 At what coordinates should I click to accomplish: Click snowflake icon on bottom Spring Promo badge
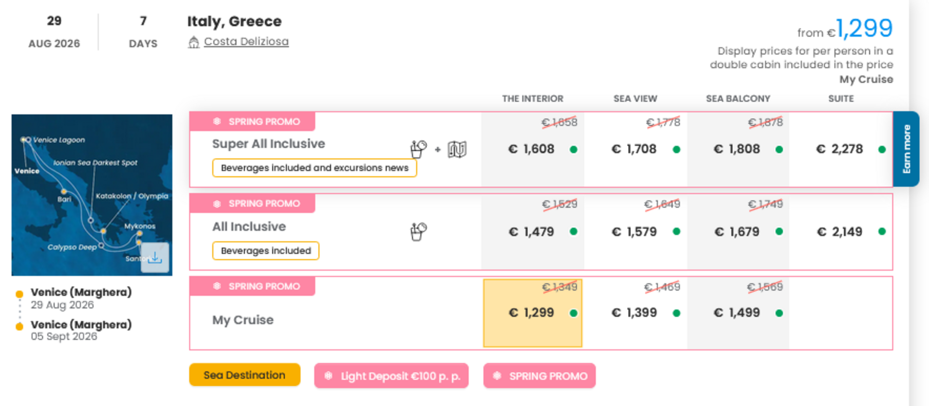point(497,376)
